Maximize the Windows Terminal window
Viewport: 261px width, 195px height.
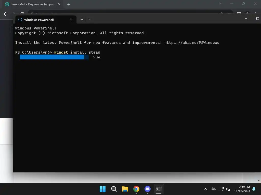tap(257, 19)
